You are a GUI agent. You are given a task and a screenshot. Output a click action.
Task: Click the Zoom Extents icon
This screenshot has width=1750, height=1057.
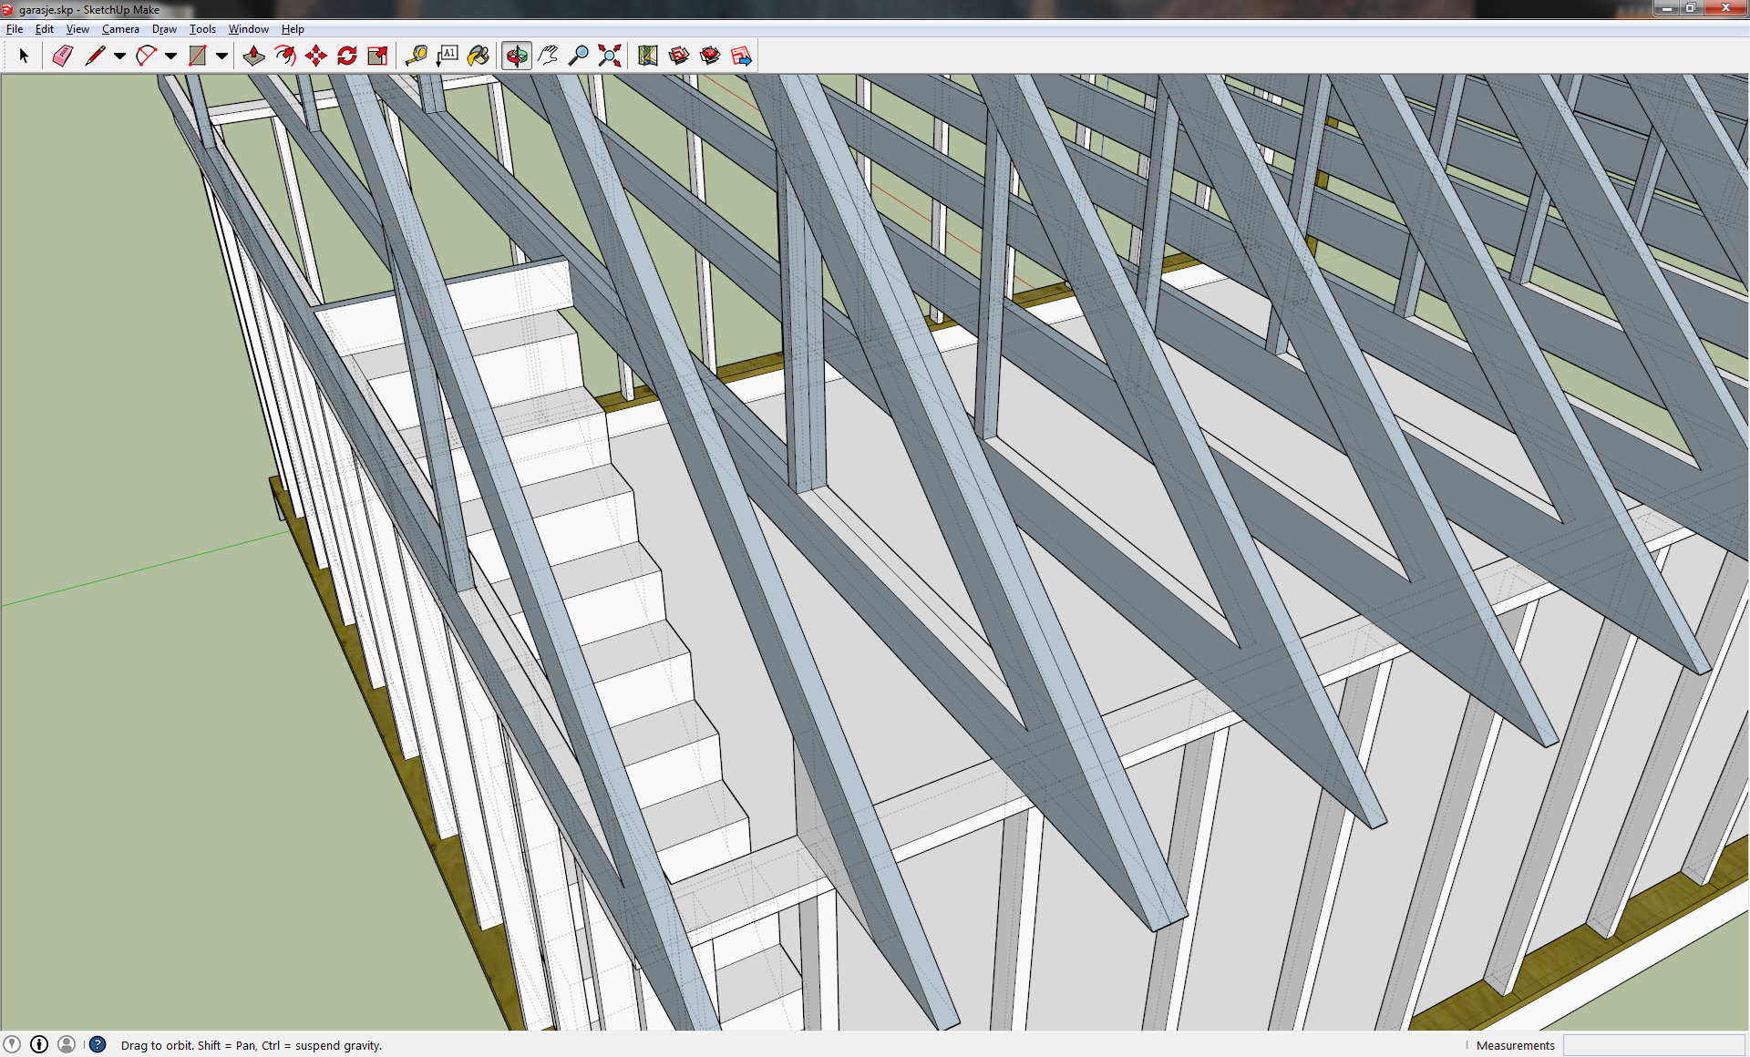609,56
